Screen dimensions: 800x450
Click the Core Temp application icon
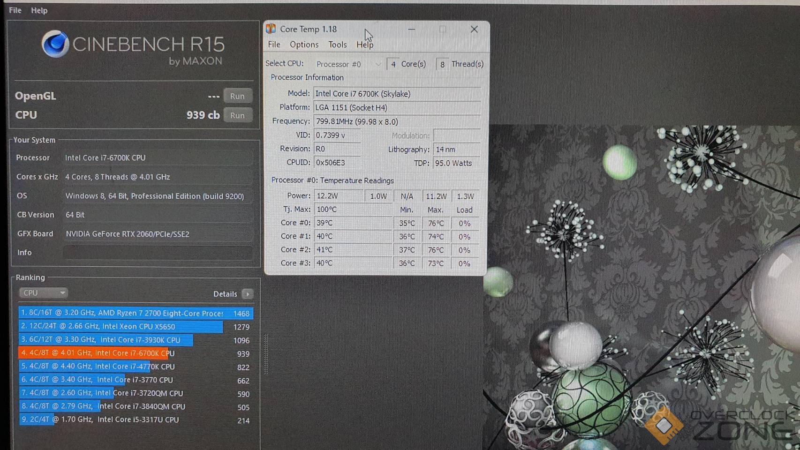(271, 29)
